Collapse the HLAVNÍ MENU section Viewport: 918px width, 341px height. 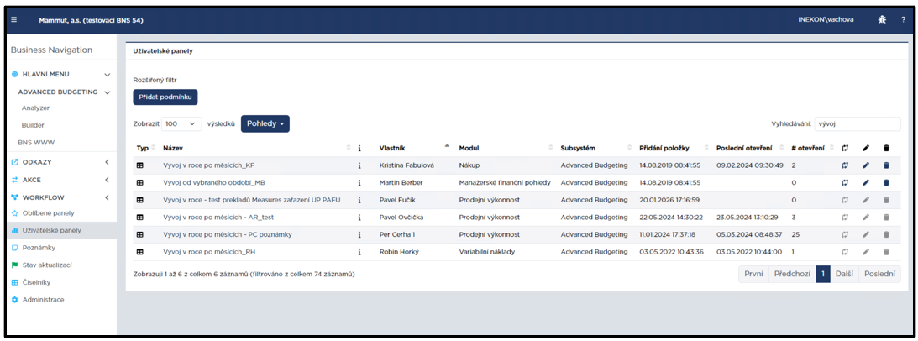coord(108,75)
